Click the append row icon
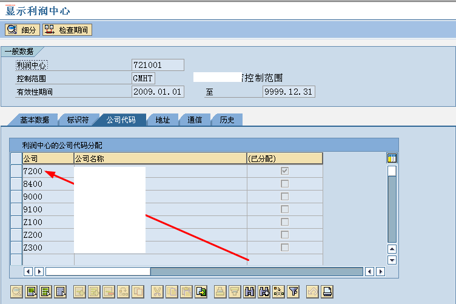 click(79, 291)
